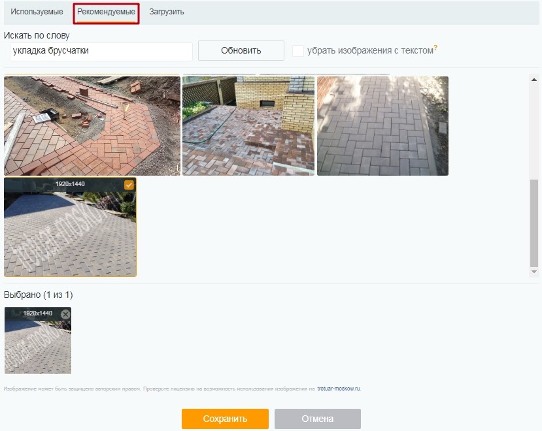Open the orange question mark help hint

click(x=435, y=48)
